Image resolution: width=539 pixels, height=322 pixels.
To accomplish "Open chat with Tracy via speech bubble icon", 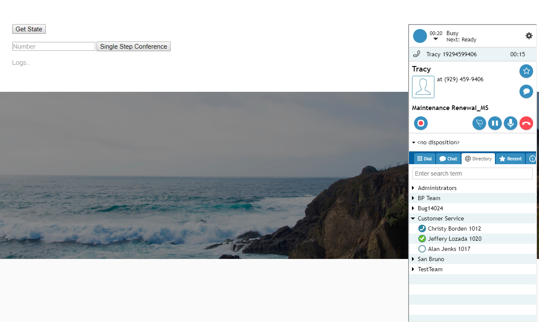I will [526, 91].
